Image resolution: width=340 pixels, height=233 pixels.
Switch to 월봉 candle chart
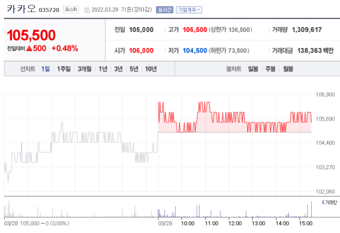coord(288,69)
